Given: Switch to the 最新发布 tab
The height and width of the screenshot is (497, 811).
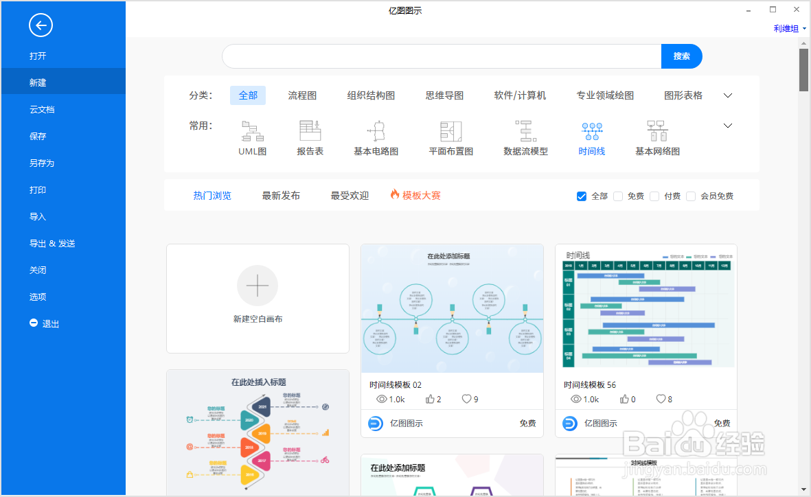Looking at the screenshot, I should point(280,195).
